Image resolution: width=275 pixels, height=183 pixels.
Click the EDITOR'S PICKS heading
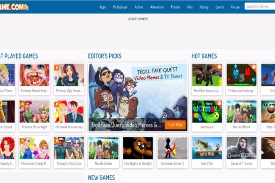point(105,56)
